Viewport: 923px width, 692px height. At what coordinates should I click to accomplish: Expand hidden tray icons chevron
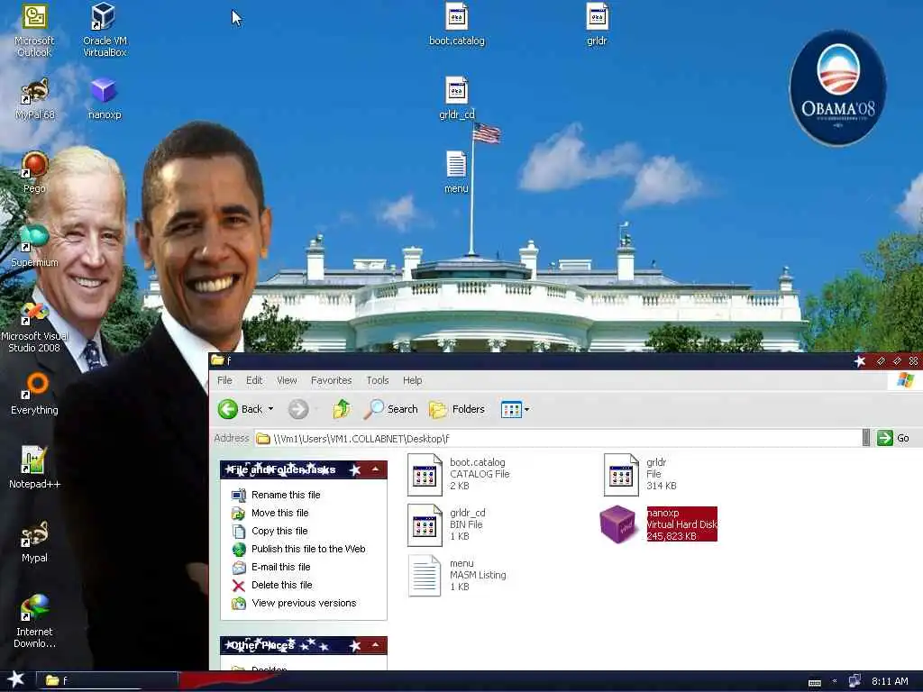click(834, 681)
